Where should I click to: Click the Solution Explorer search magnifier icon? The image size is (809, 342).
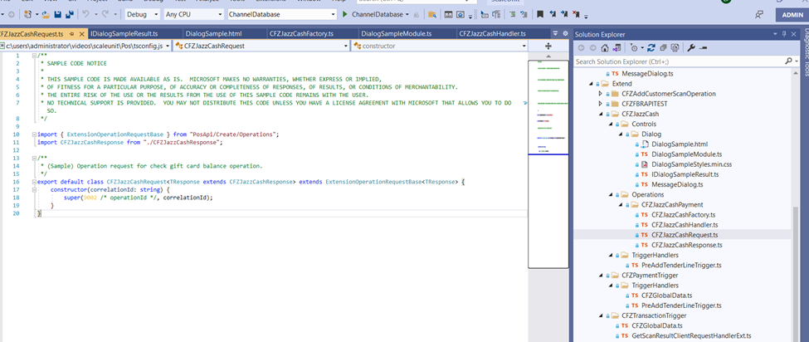788,61
